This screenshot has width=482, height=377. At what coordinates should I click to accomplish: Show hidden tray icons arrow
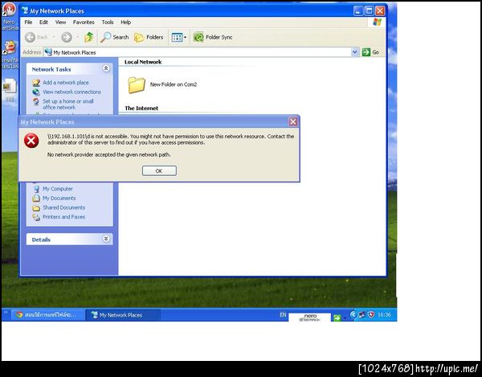click(353, 314)
